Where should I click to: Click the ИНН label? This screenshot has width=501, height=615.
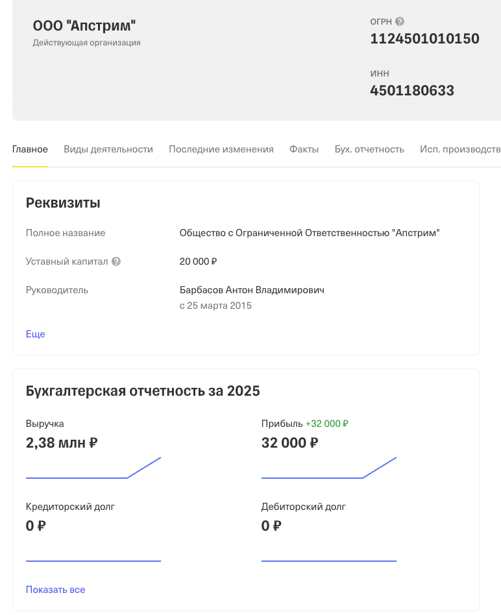pyautogui.click(x=380, y=73)
